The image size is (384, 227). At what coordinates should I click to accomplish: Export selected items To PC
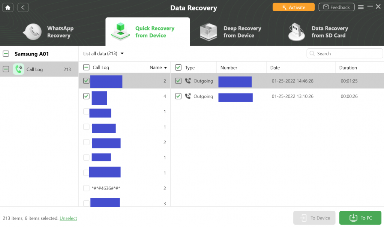tap(360, 218)
